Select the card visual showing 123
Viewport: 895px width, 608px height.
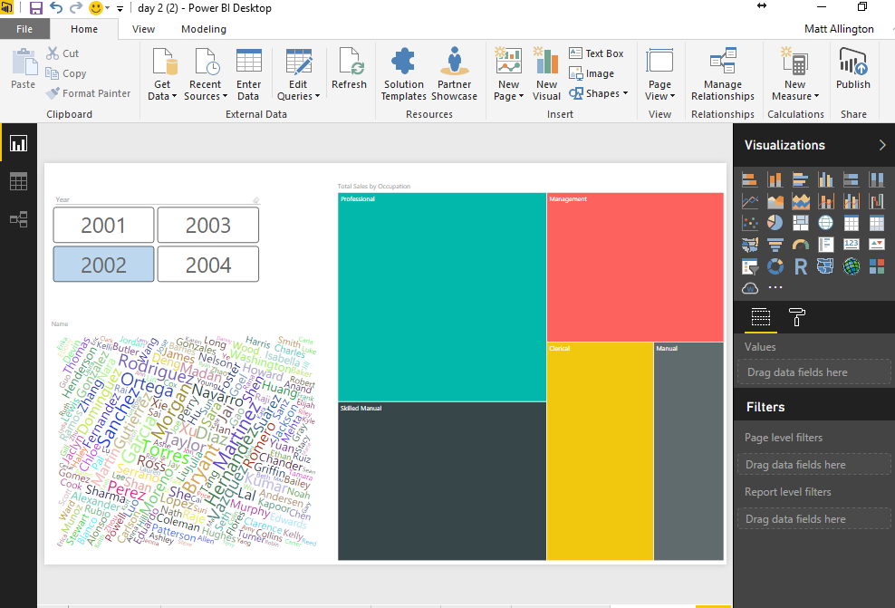point(851,245)
